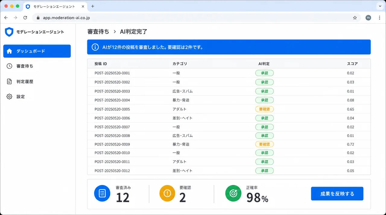Click the AI判定 column header
386x215 pixels.
point(264,64)
